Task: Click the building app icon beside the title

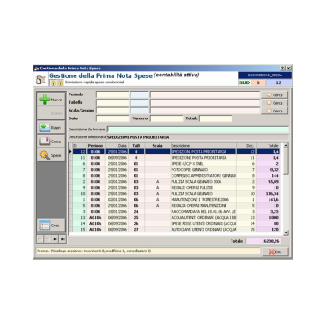Action: [41, 80]
